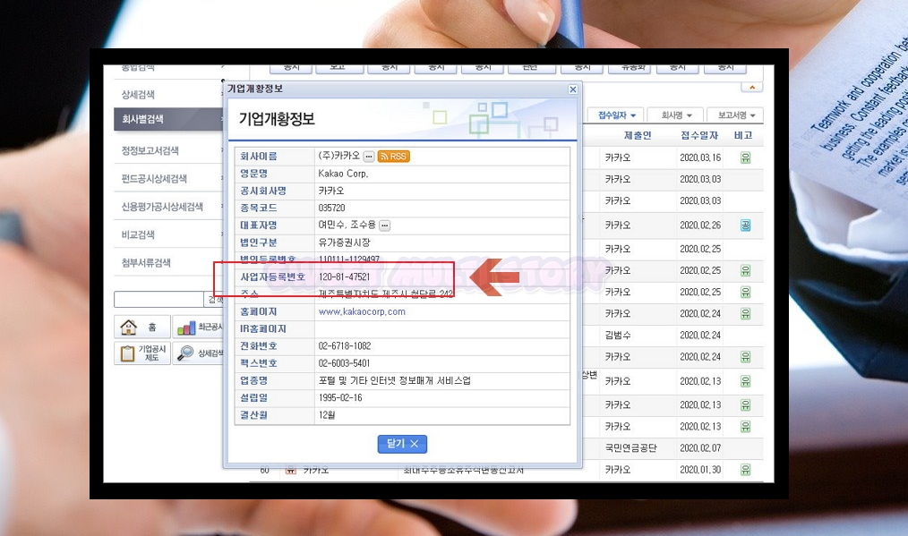
Task: Click the 공 mark on the 2020.02.26 row
Action: point(745,225)
